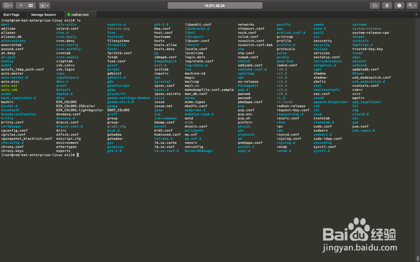Click speech-dispatcher directory entry

(x=331, y=102)
